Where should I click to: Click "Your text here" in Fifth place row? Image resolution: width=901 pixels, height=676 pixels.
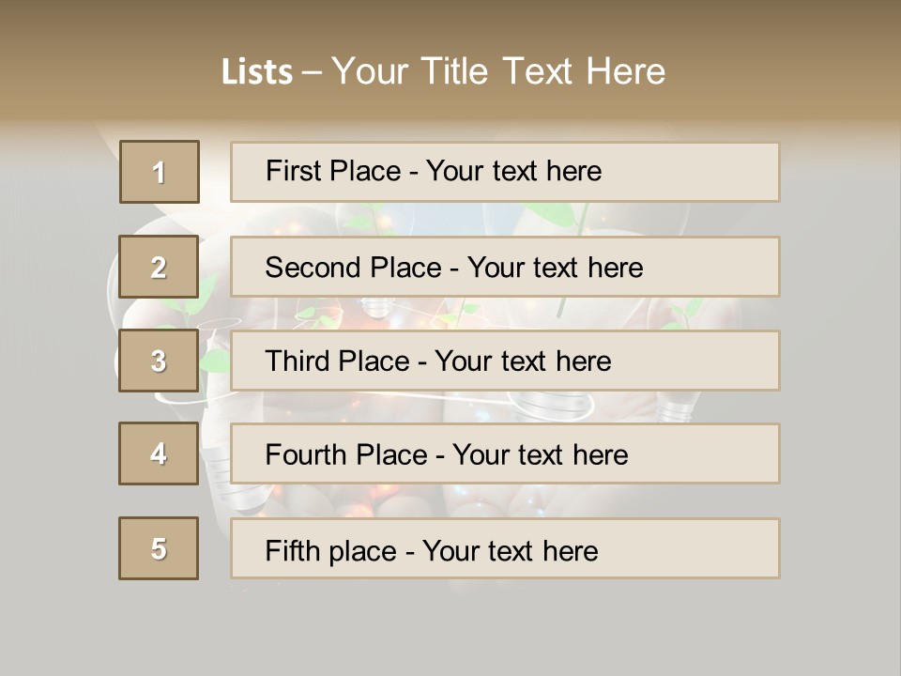point(511,550)
